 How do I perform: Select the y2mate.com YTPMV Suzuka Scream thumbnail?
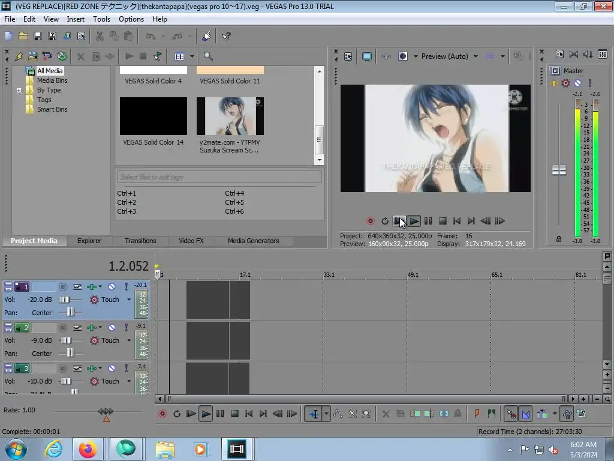(x=230, y=116)
